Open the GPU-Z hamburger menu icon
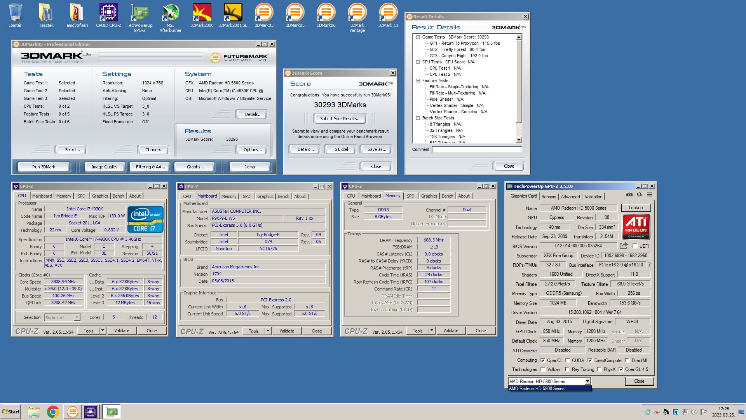The image size is (746, 420). (x=649, y=194)
